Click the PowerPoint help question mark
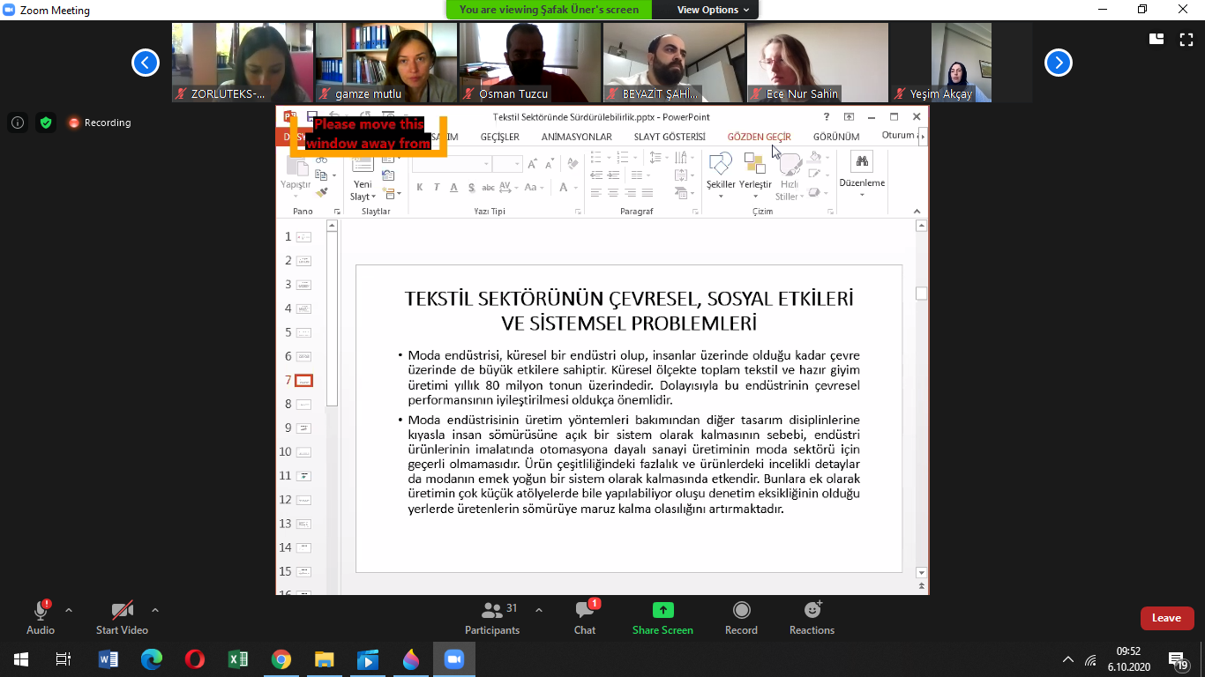The height and width of the screenshot is (677, 1205). [x=827, y=116]
